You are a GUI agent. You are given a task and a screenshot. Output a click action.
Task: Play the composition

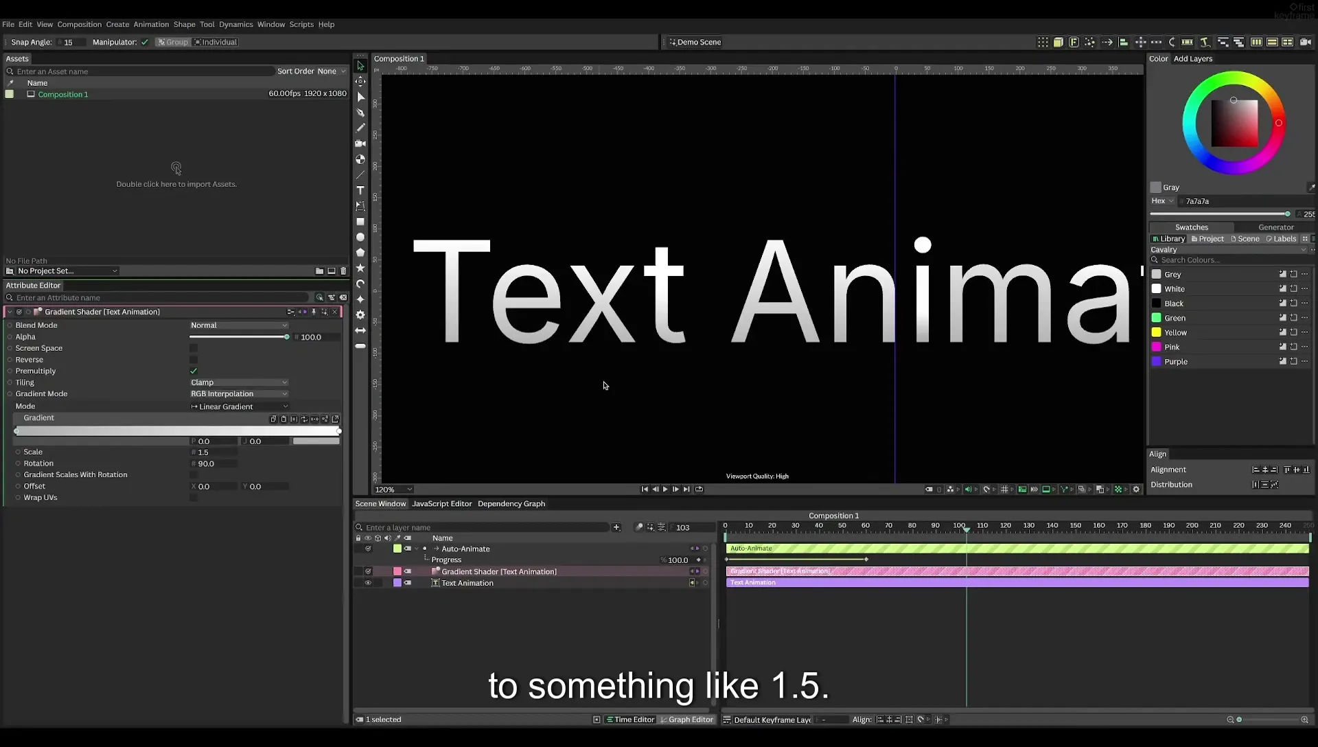(665, 490)
